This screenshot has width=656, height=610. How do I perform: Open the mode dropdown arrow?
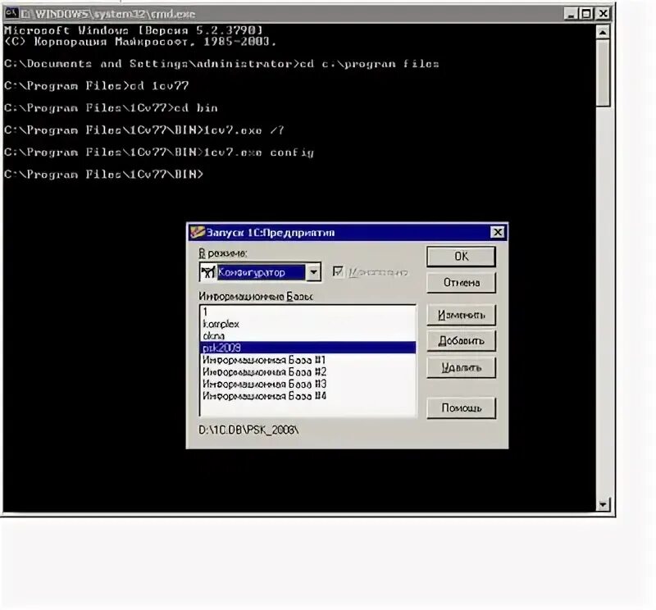click(313, 272)
